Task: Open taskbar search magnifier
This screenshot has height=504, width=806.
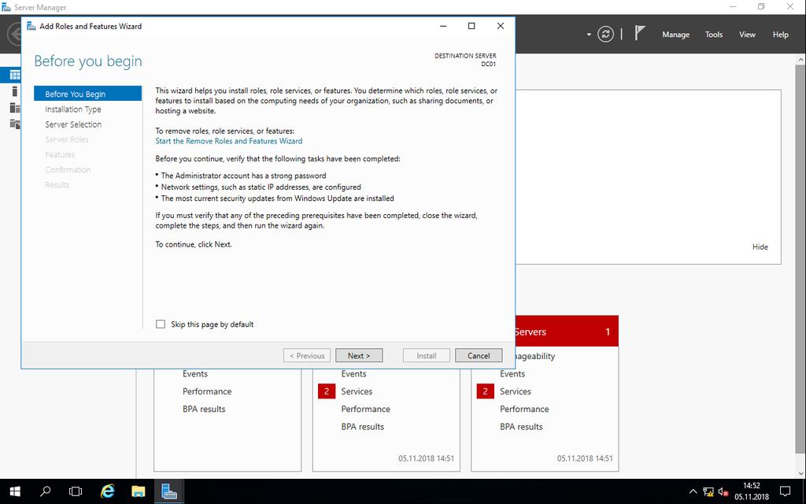Action: [45, 491]
